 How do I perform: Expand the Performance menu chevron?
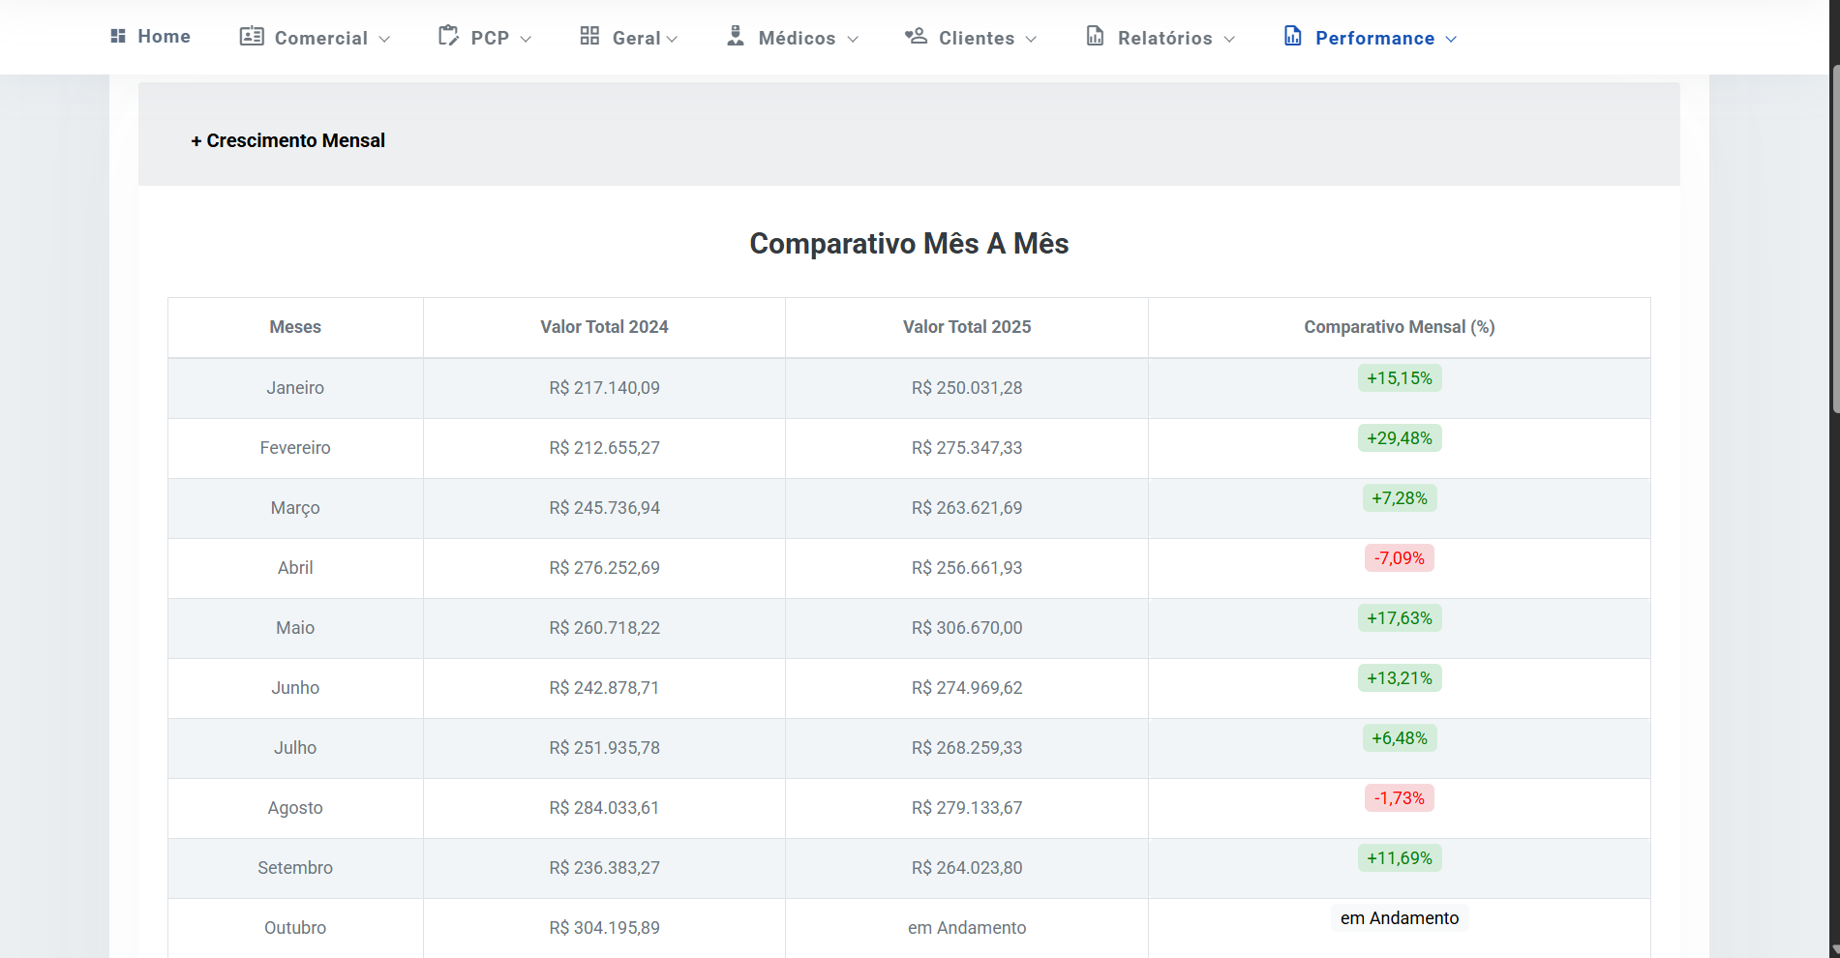[x=1451, y=39]
